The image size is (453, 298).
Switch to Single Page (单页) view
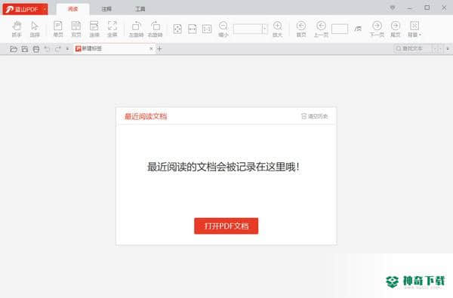(58, 29)
